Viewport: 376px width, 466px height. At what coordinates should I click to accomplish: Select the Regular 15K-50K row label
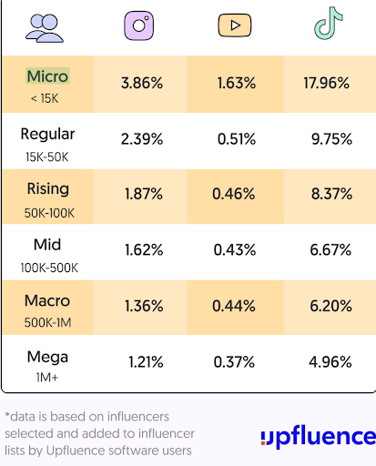tap(47, 145)
